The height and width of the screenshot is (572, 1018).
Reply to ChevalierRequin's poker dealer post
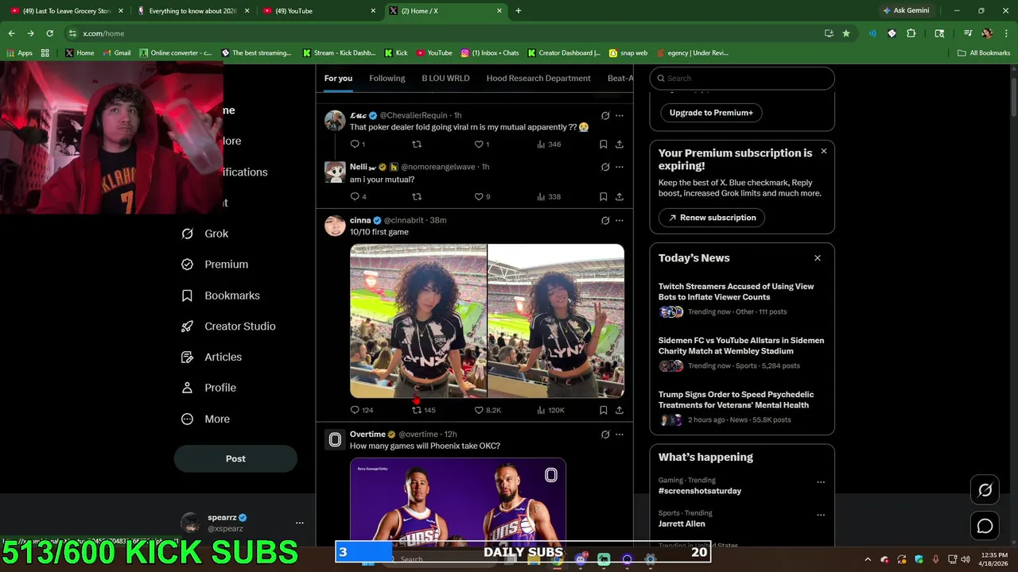click(x=356, y=144)
